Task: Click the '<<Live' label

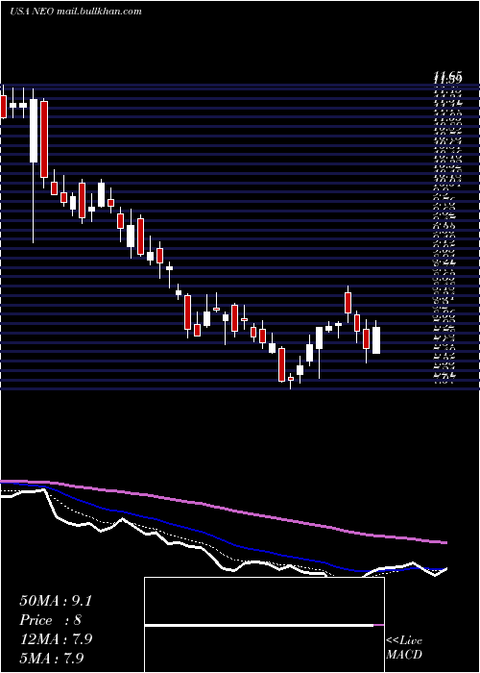Action: tap(404, 640)
